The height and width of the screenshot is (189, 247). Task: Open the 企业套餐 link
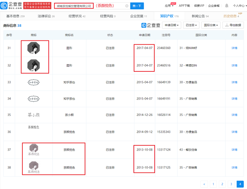214,6
